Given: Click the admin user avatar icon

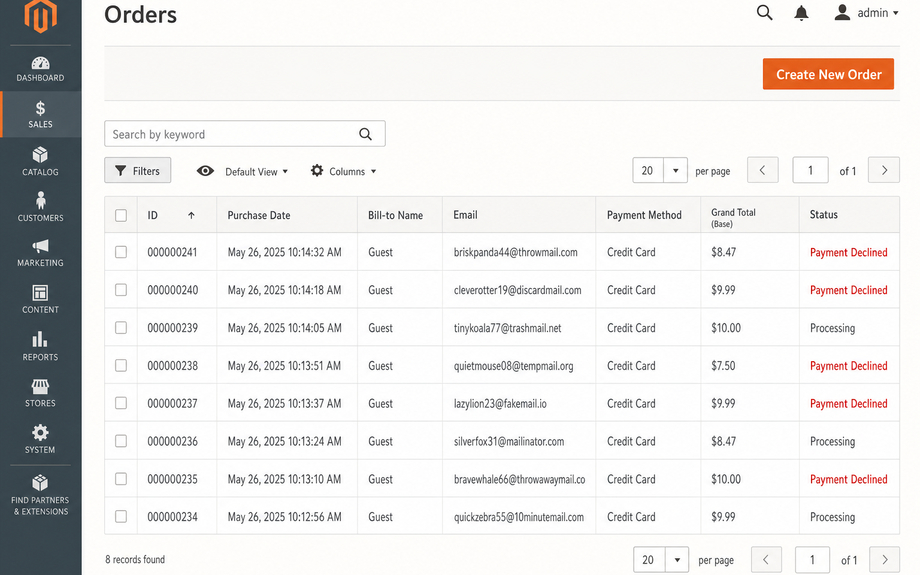Looking at the screenshot, I should click(x=842, y=13).
